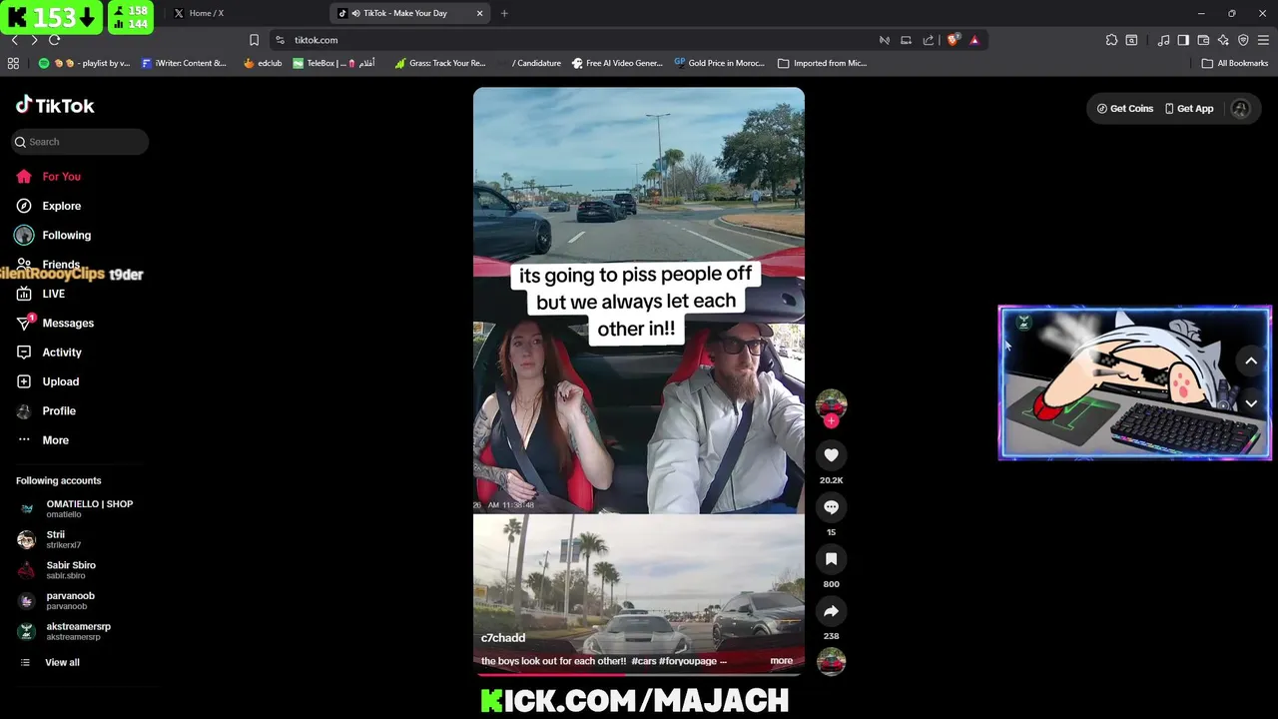Open comments on the video
The width and height of the screenshot is (1278, 719).
[x=831, y=507]
